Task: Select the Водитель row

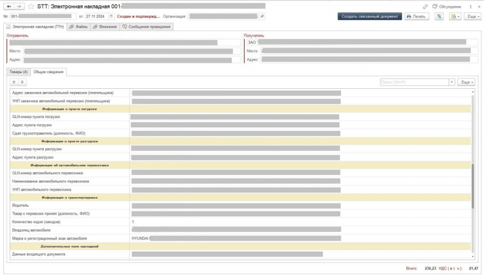Action: point(240,205)
